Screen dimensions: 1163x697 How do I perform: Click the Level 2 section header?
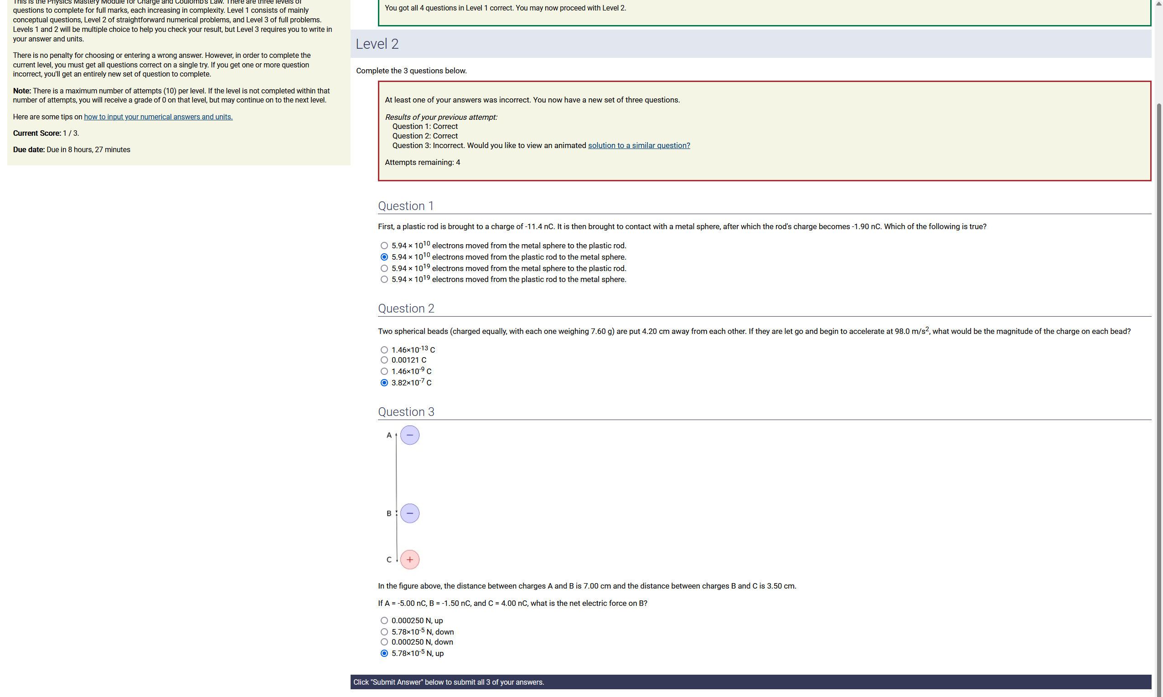(377, 44)
